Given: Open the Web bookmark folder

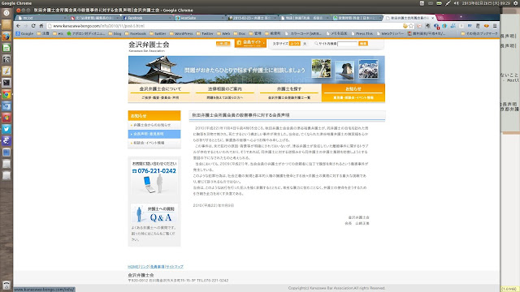Looking at the screenshot, I should [223, 33].
